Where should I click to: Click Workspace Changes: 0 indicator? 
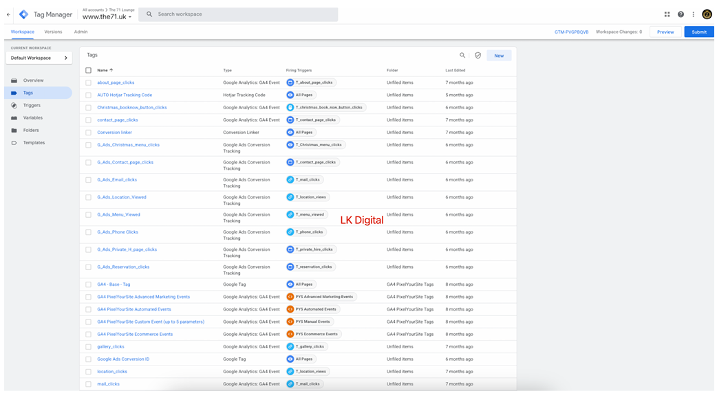tap(619, 32)
